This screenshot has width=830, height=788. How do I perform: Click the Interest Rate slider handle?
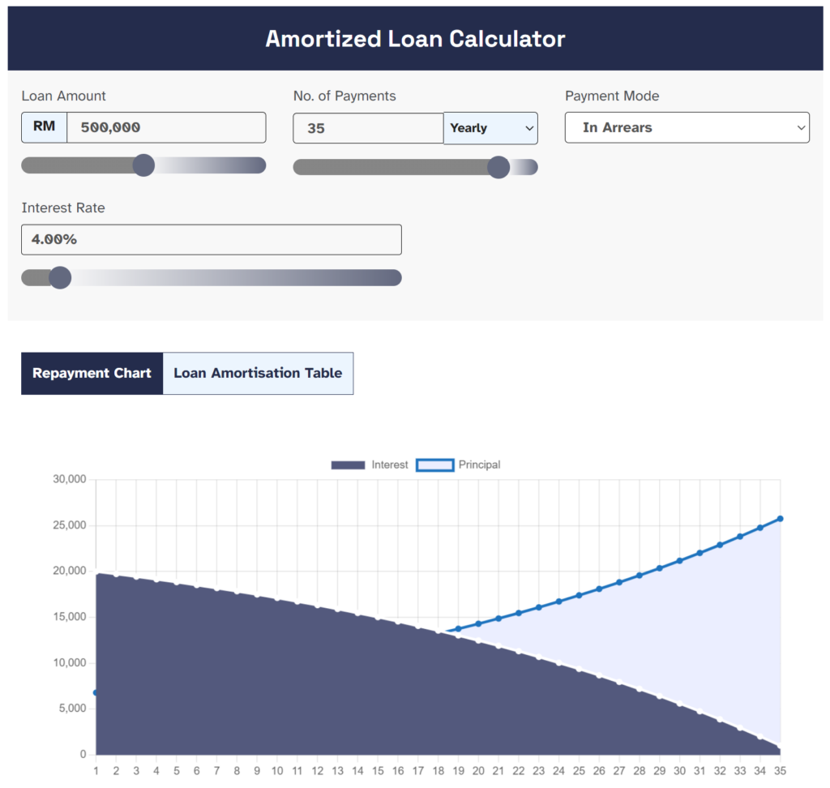[60, 278]
